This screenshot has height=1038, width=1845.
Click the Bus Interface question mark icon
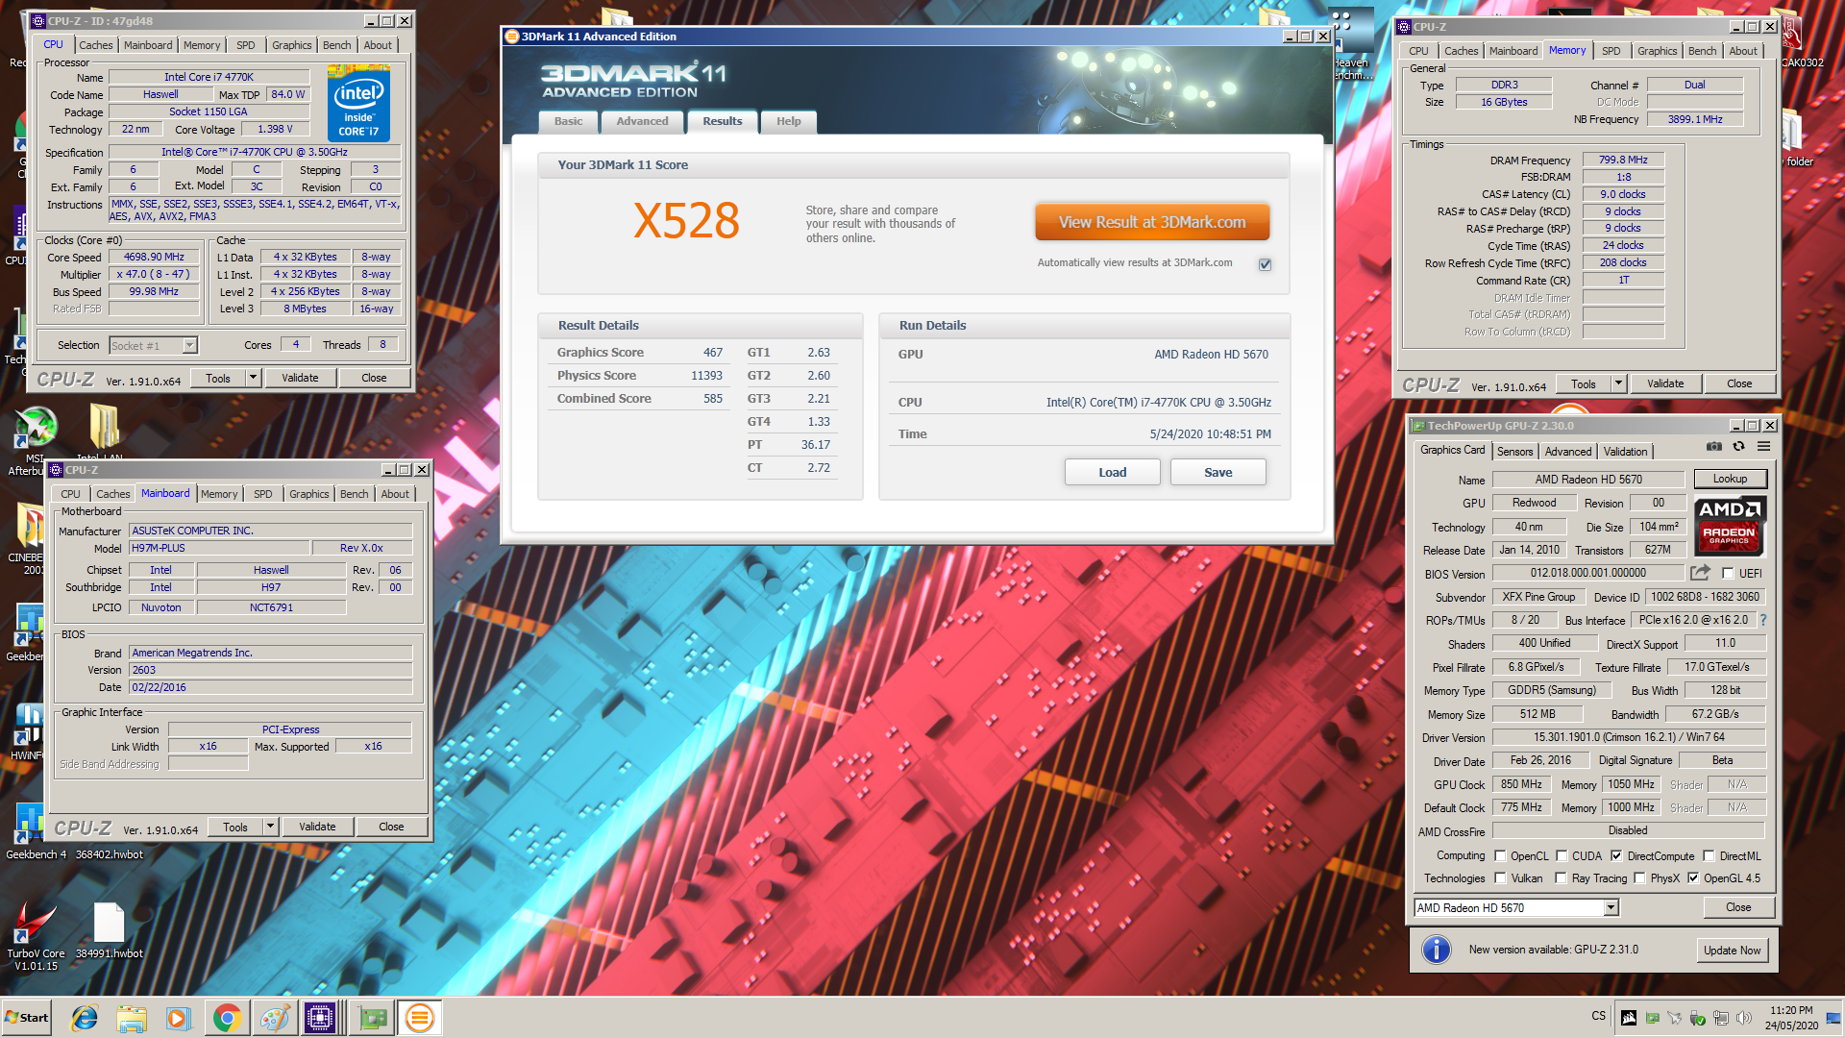click(1763, 620)
